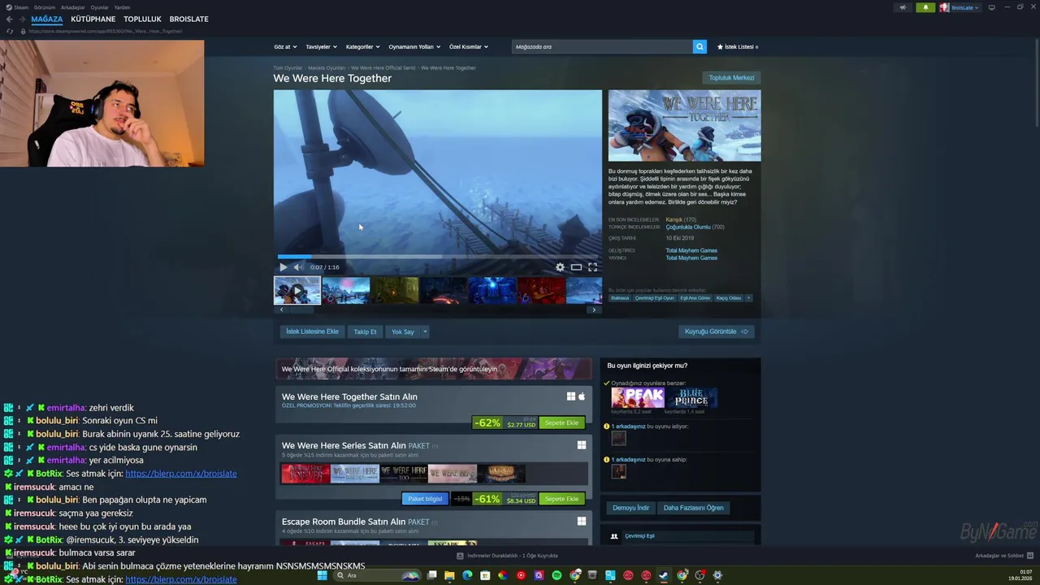This screenshot has height=585, width=1040.
Task: Add We Were Here Together to cart
Action: point(561,422)
